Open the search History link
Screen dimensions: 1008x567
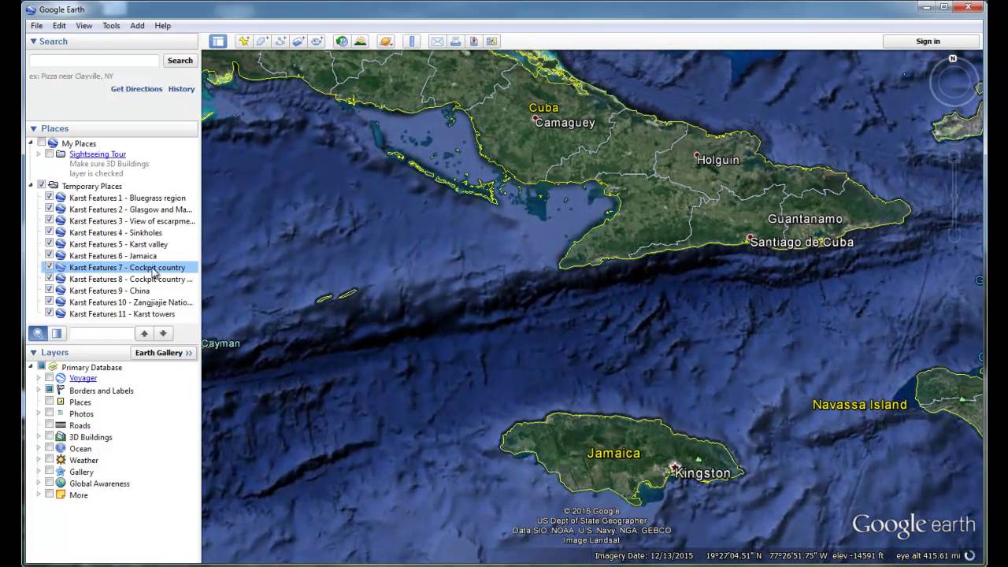click(x=181, y=89)
